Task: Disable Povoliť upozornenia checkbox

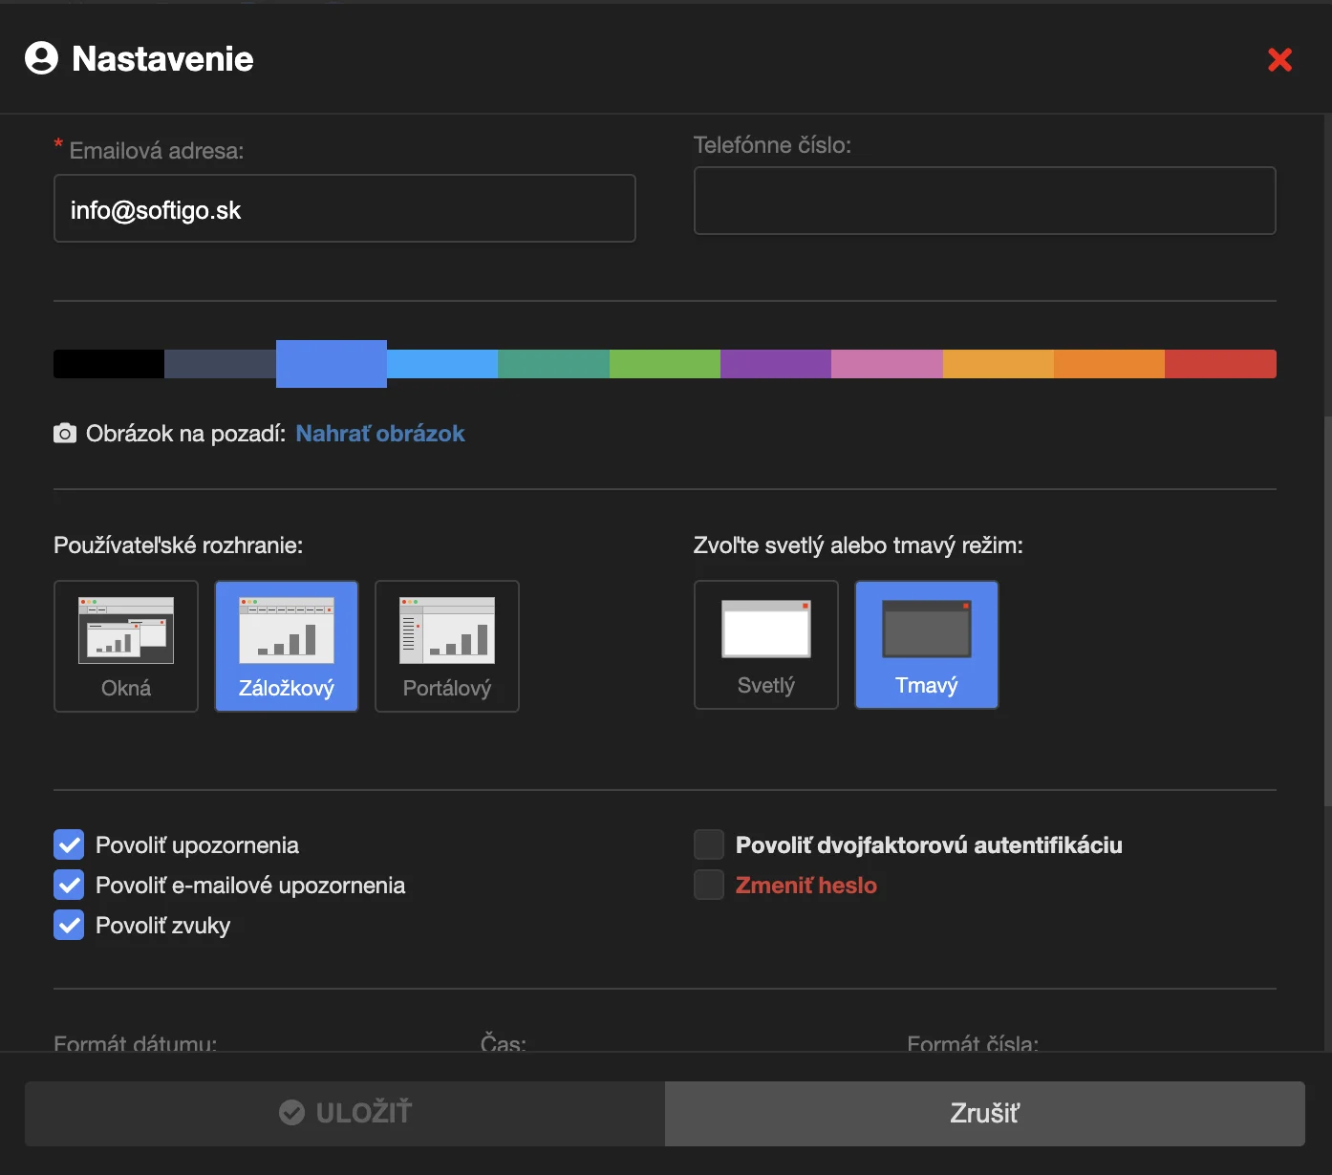Action: pos(69,845)
